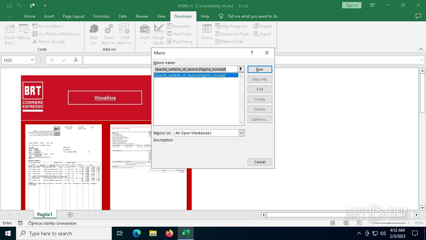Toggle Design Mode
The height and width of the screenshot is (240, 426).
(x=159, y=34)
